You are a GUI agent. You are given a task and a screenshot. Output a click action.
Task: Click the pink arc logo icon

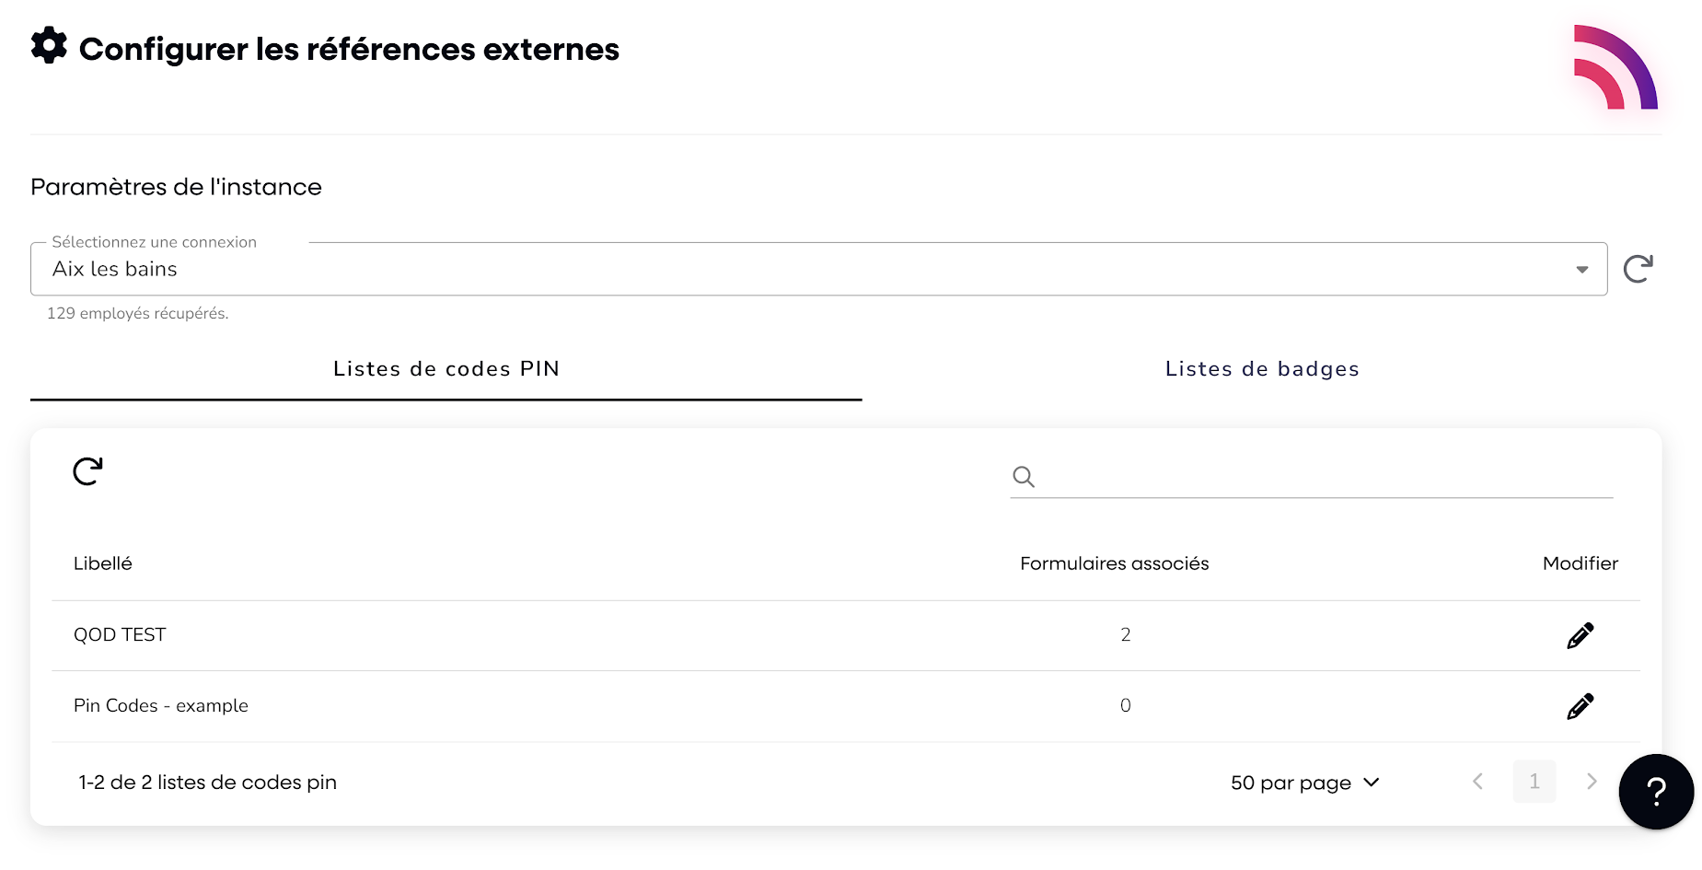point(1615,67)
